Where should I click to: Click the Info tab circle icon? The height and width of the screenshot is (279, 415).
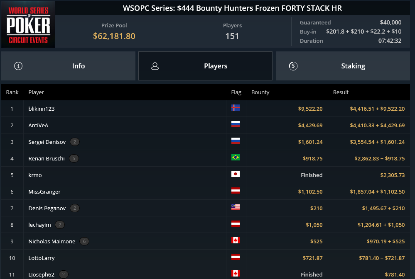click(x=18, y=66)
